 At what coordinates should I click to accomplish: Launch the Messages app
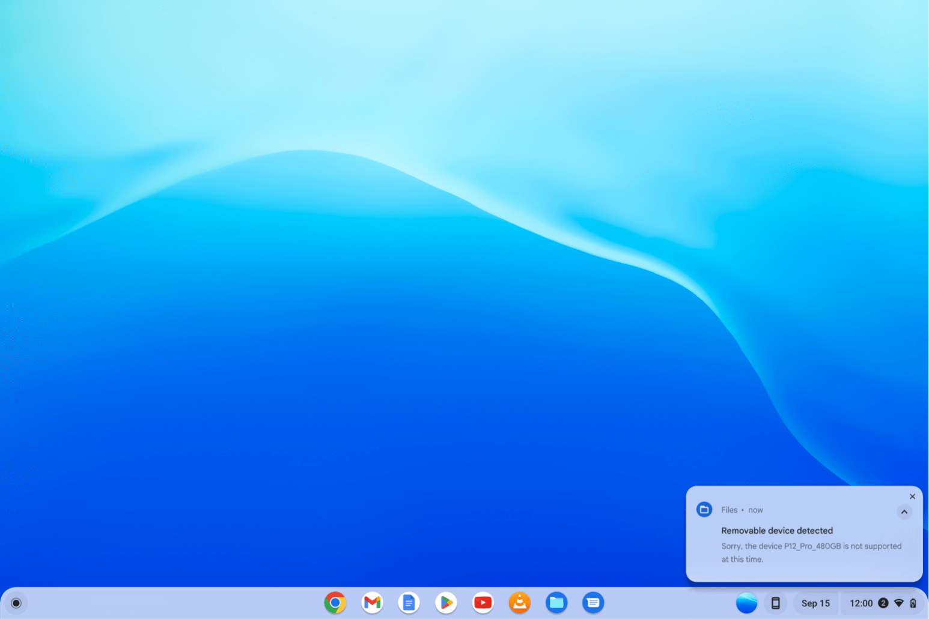tap(593, 602)
